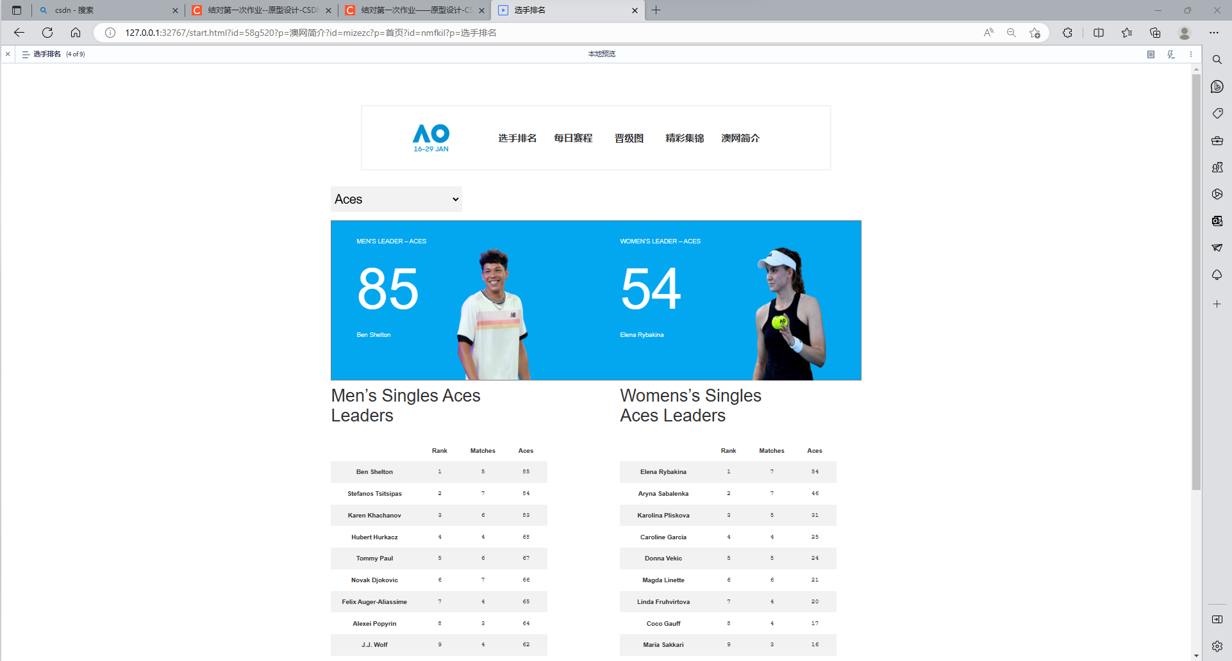Image resolution: width=1232 pixels, height=661 pixels.
Task: Select Hubert Hurkacz table row
Action: [x=439, y=537]
